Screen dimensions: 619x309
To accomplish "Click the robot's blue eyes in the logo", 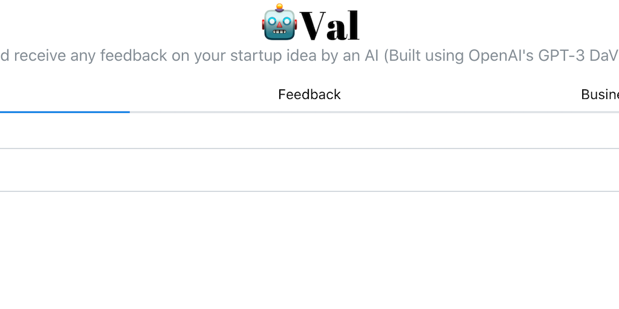I will 279,20.
